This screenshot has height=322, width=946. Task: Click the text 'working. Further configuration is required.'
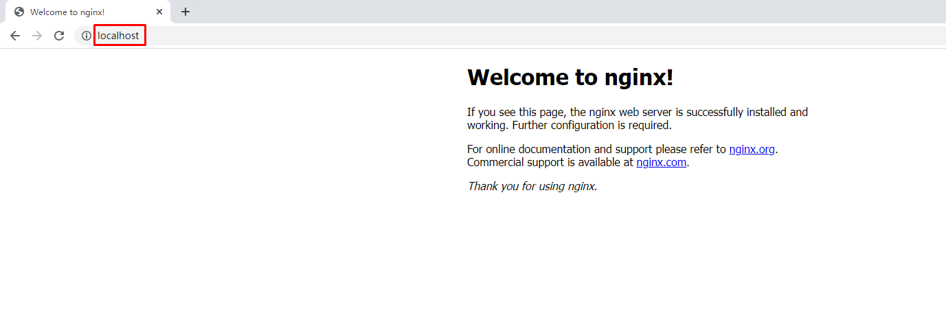570,126
